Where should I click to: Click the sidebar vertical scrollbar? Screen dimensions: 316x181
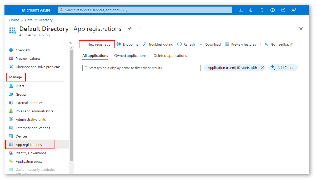(71, 105)
